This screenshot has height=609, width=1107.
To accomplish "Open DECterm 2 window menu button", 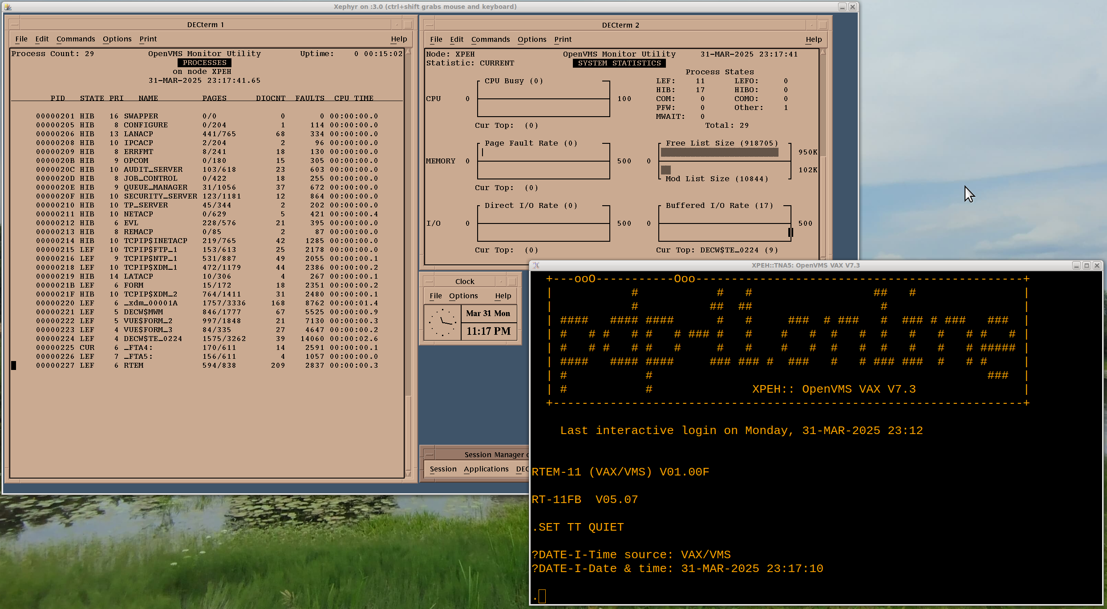I will click(429, 25).
